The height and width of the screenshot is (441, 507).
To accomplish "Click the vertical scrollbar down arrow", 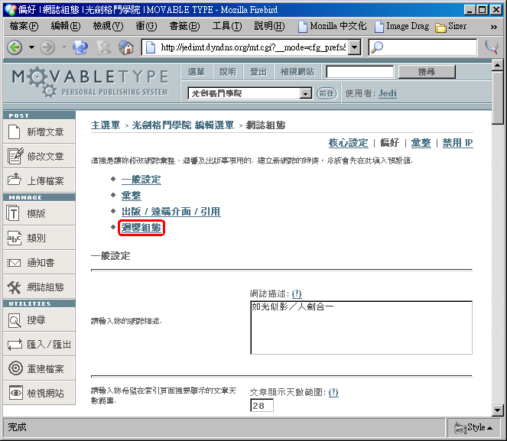I will 497,410.
